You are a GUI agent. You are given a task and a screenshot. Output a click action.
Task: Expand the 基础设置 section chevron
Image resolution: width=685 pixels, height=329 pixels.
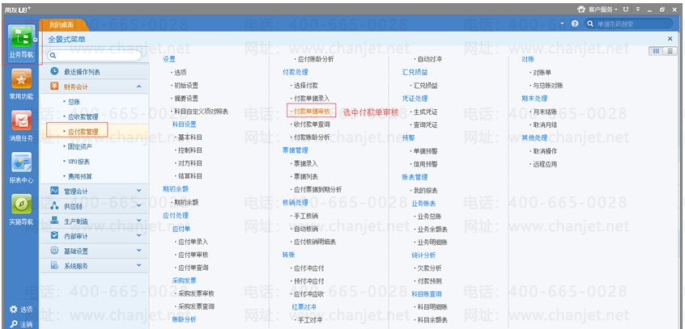click(139, 251)
